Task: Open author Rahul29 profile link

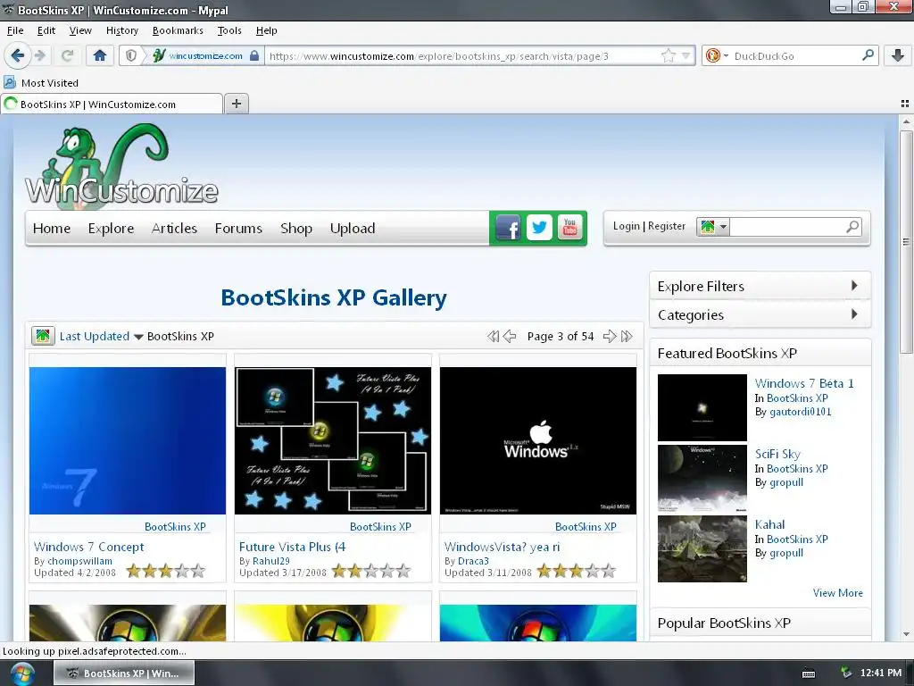Action: tap(271, 561)
